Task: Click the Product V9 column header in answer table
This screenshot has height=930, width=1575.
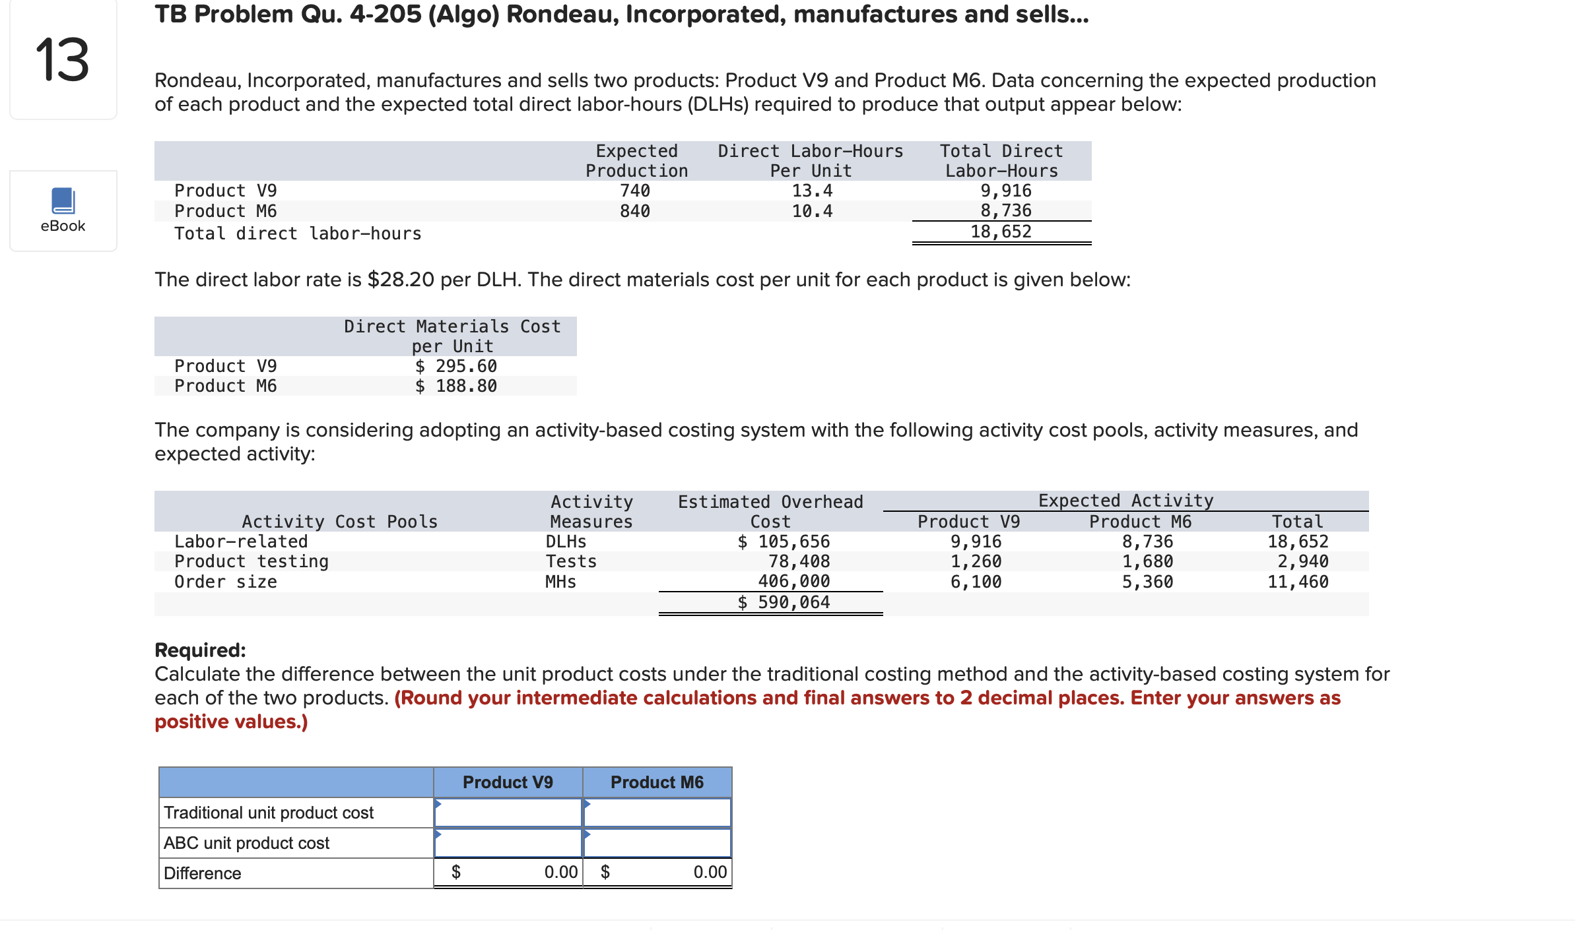Action: (x=508, y=782)
